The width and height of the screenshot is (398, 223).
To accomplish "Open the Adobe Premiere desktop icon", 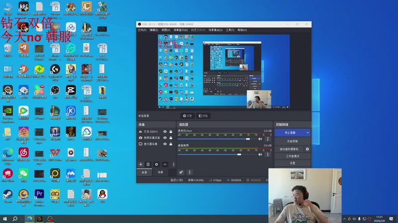I will [x=39, y=197].
